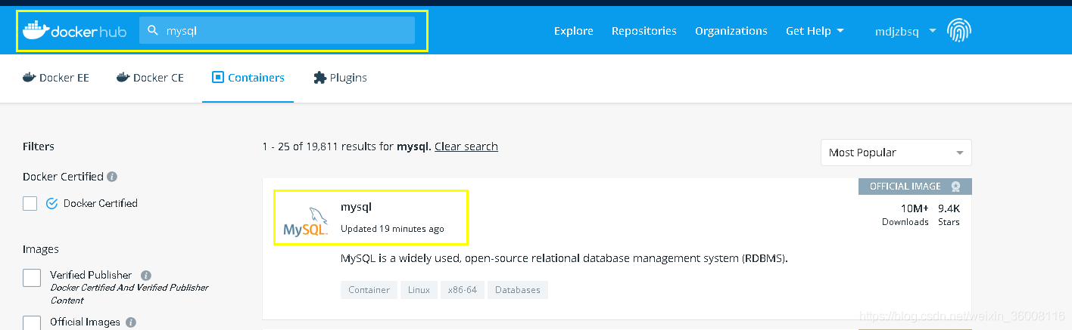Viewport: 1072px width, 330px height.
Task: Click the Containers square icon
Action: click(x=218, y=77)
